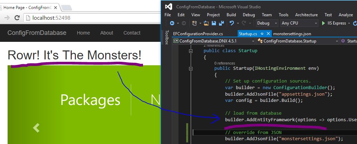The image size is (357, 144).
Task: Click the IHostingEnvironment parameter type
Action: click(280, 68)
